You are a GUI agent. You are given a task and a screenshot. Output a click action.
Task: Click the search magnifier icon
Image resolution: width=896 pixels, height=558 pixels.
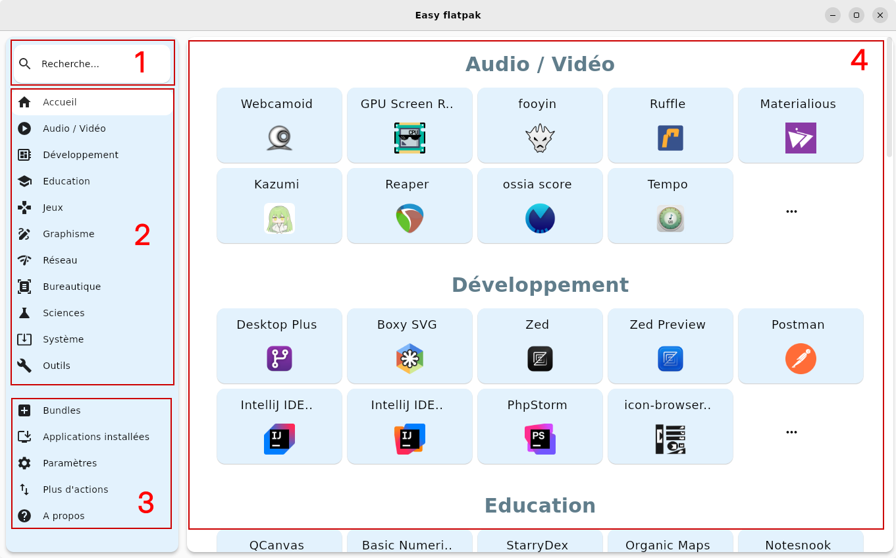click(x=25, y=64)
